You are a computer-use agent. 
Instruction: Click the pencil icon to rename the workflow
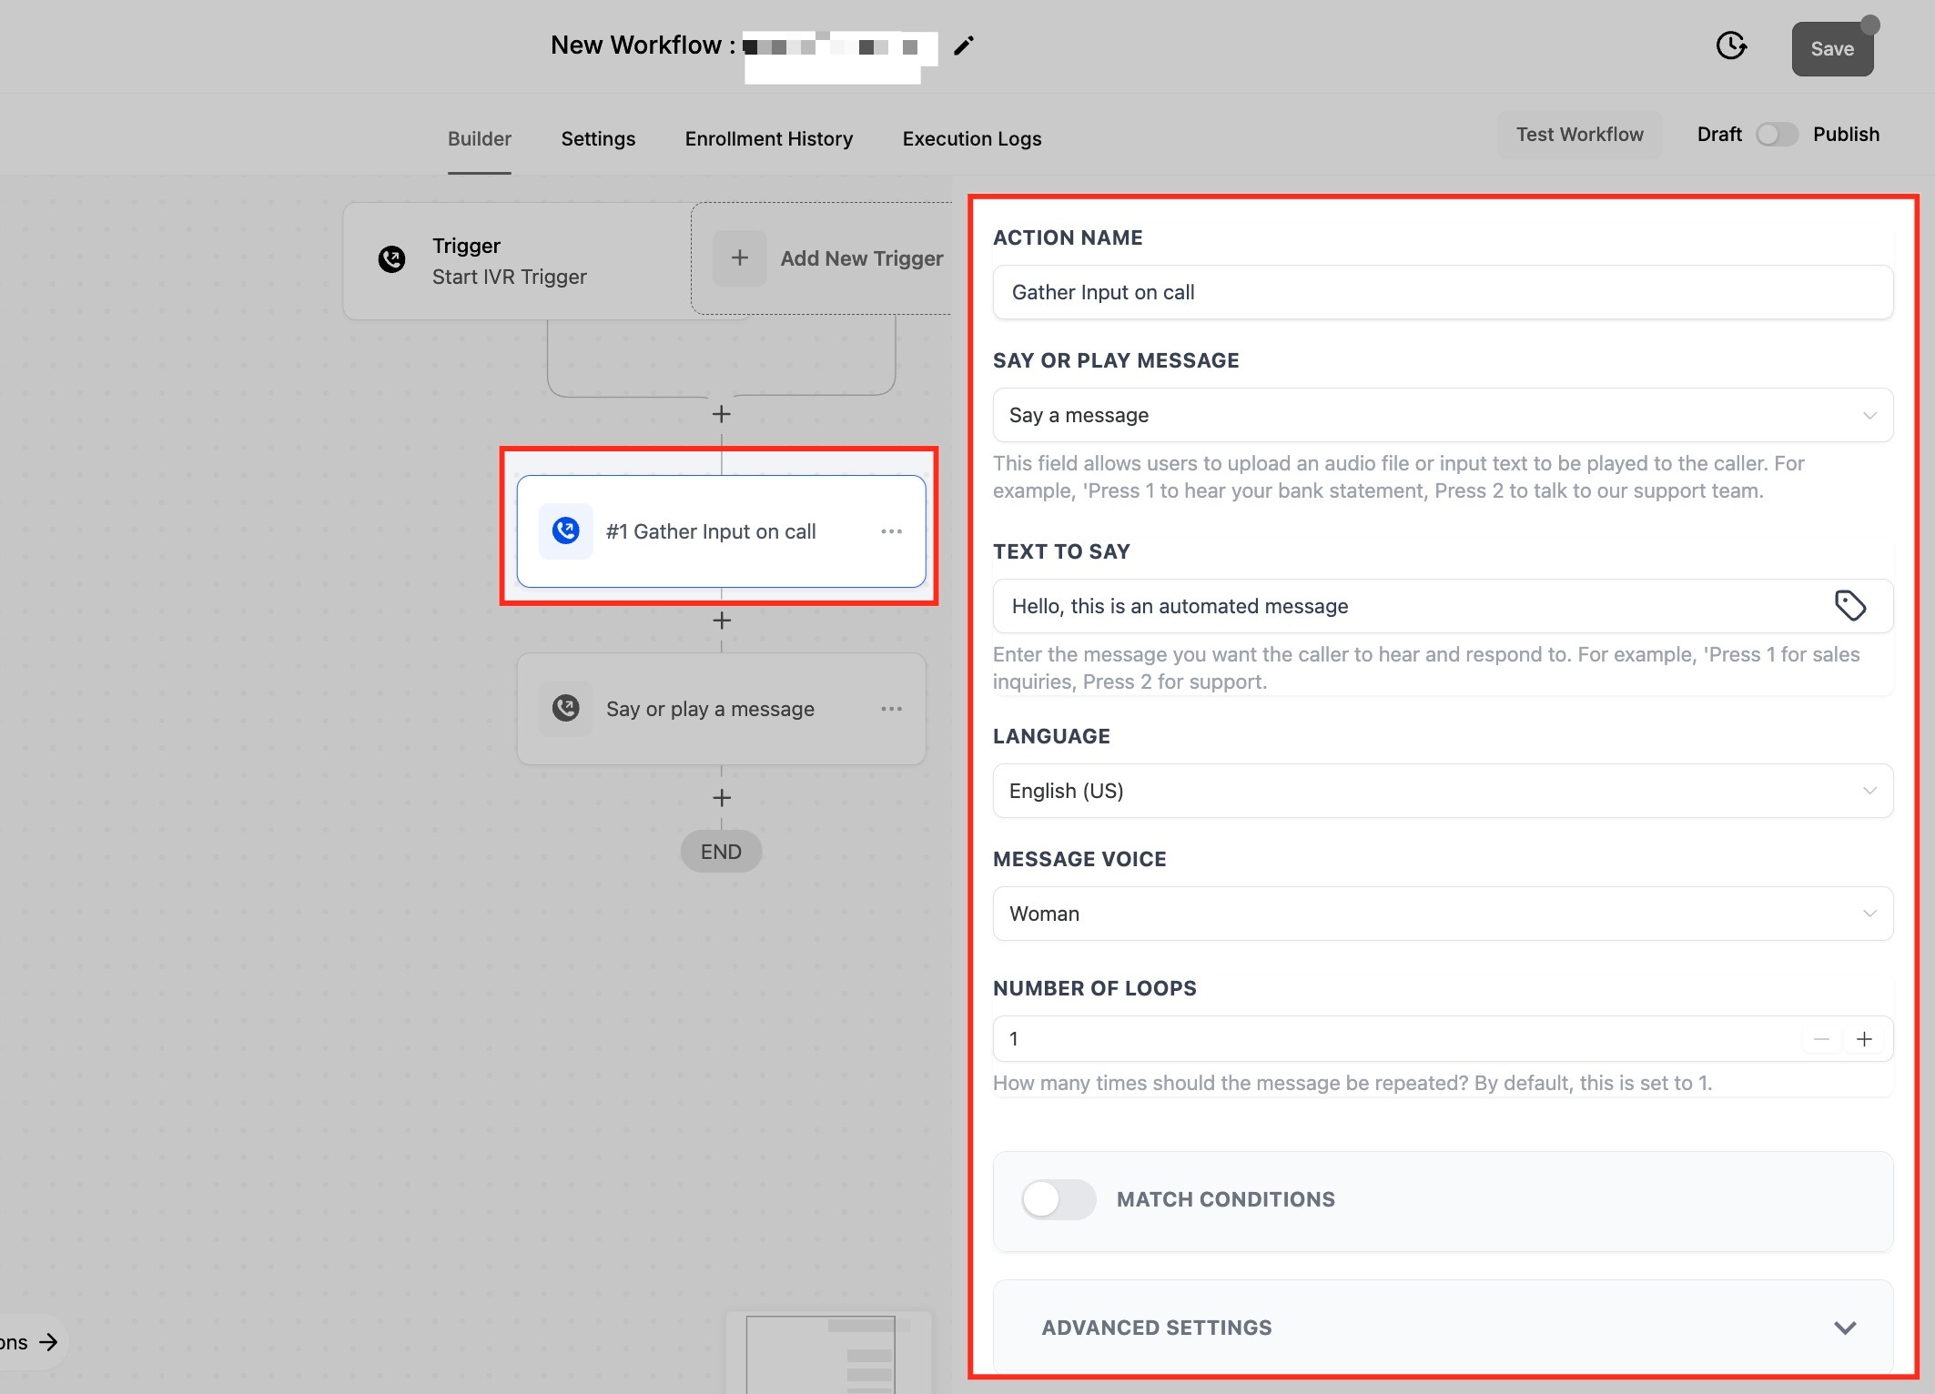[x=963, y=46]
